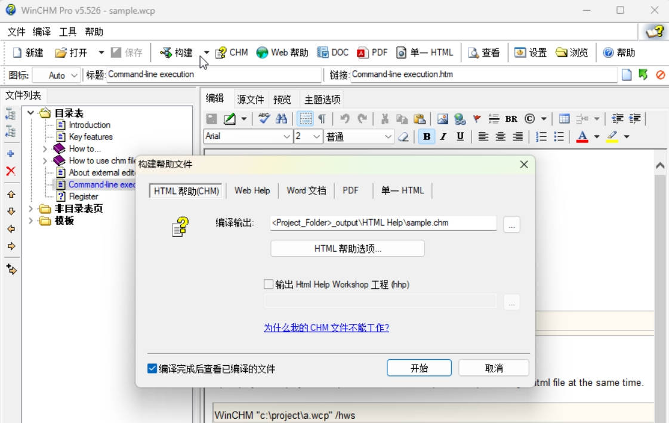This screenshot has width=669, height=423.
Task: Open dropdown arrow next to 打开
Action: (x=101, y=53)
